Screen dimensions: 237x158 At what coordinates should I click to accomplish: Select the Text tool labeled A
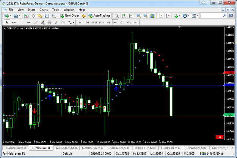[x=56, y=22]
